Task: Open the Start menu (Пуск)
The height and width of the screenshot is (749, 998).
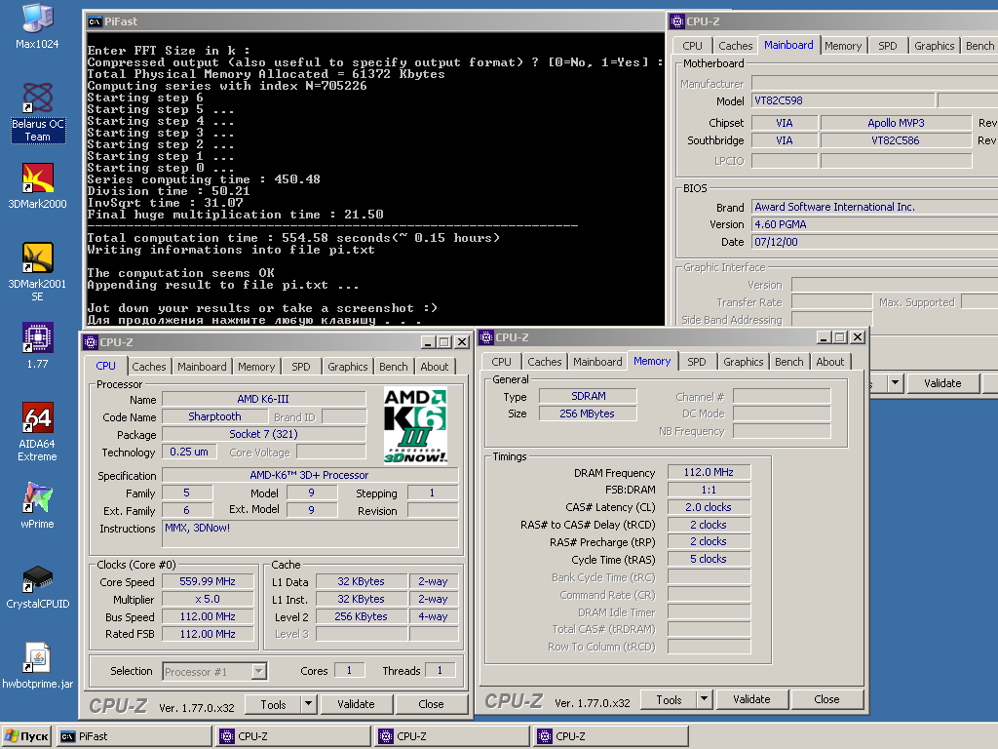Action: (x=26, y=736)
